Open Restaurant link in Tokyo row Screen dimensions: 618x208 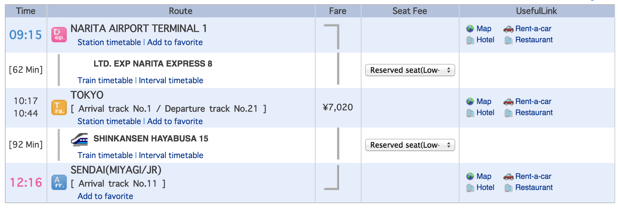point(534,113)
